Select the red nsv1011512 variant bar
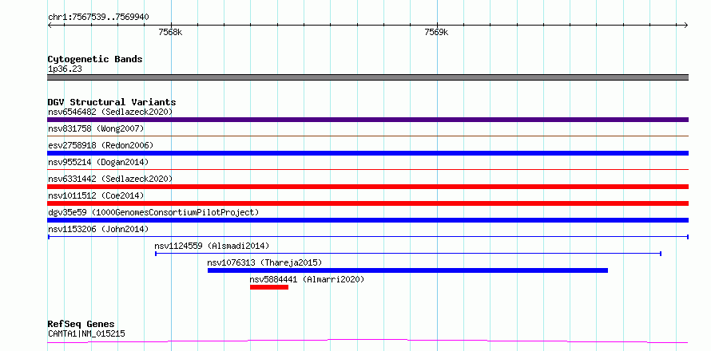This screenshot has height=351, width=711. (367, 203)
